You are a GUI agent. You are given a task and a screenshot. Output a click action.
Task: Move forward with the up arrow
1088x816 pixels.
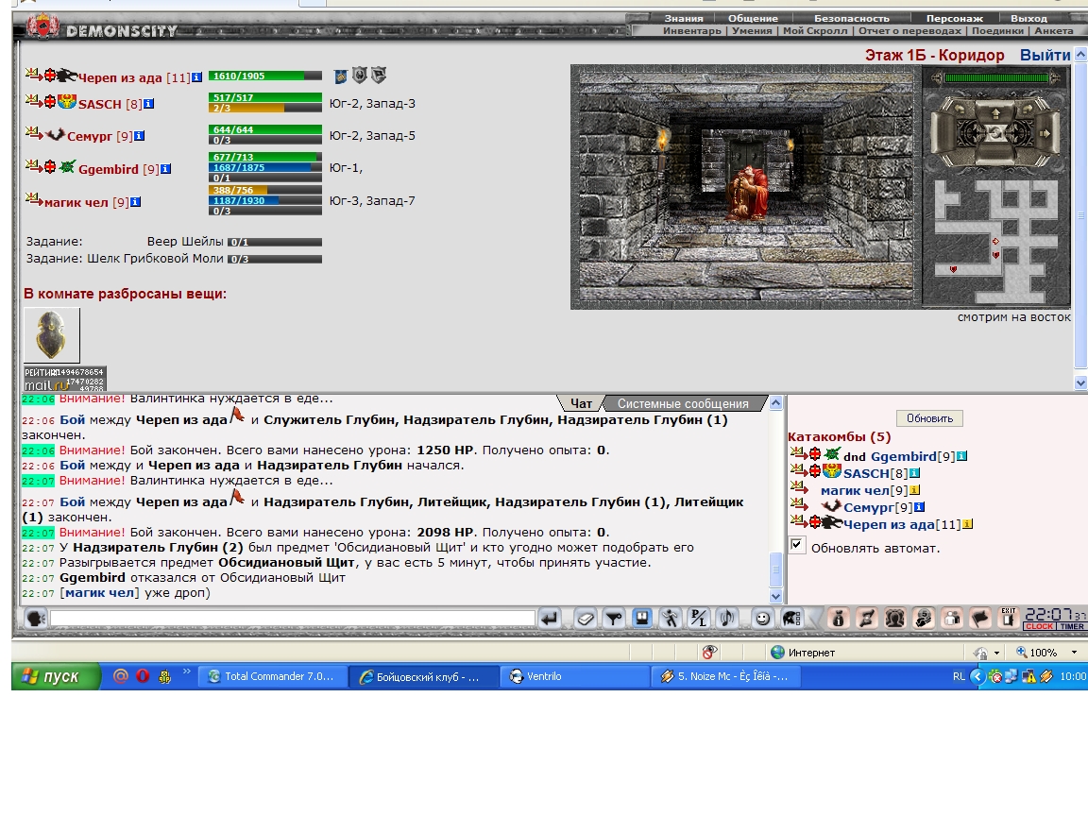995,111
